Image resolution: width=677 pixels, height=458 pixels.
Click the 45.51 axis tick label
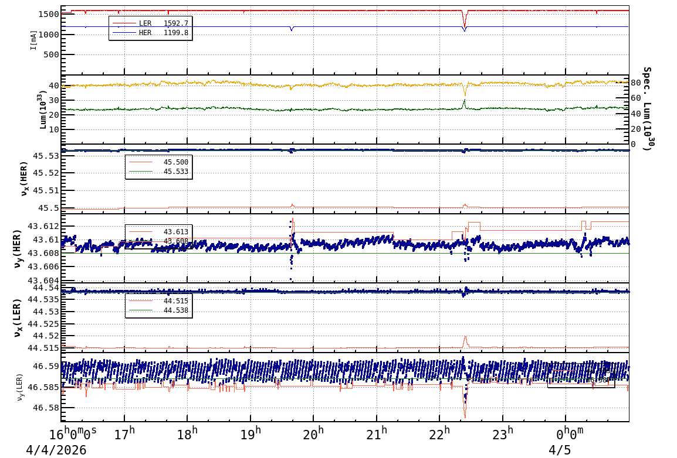point(46,190)
